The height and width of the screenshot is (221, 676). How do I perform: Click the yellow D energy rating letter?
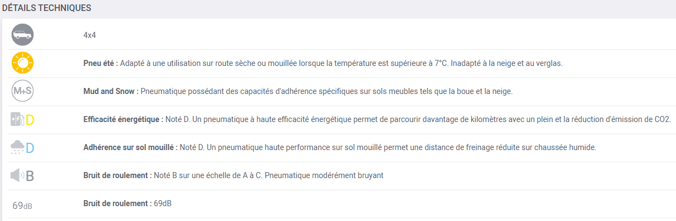(x=30, y=120)
